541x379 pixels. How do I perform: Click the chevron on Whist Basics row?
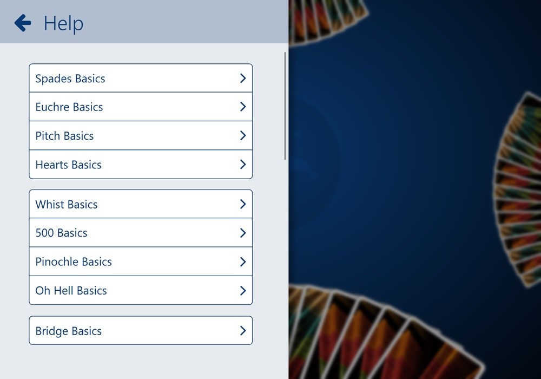coord(243,204)
